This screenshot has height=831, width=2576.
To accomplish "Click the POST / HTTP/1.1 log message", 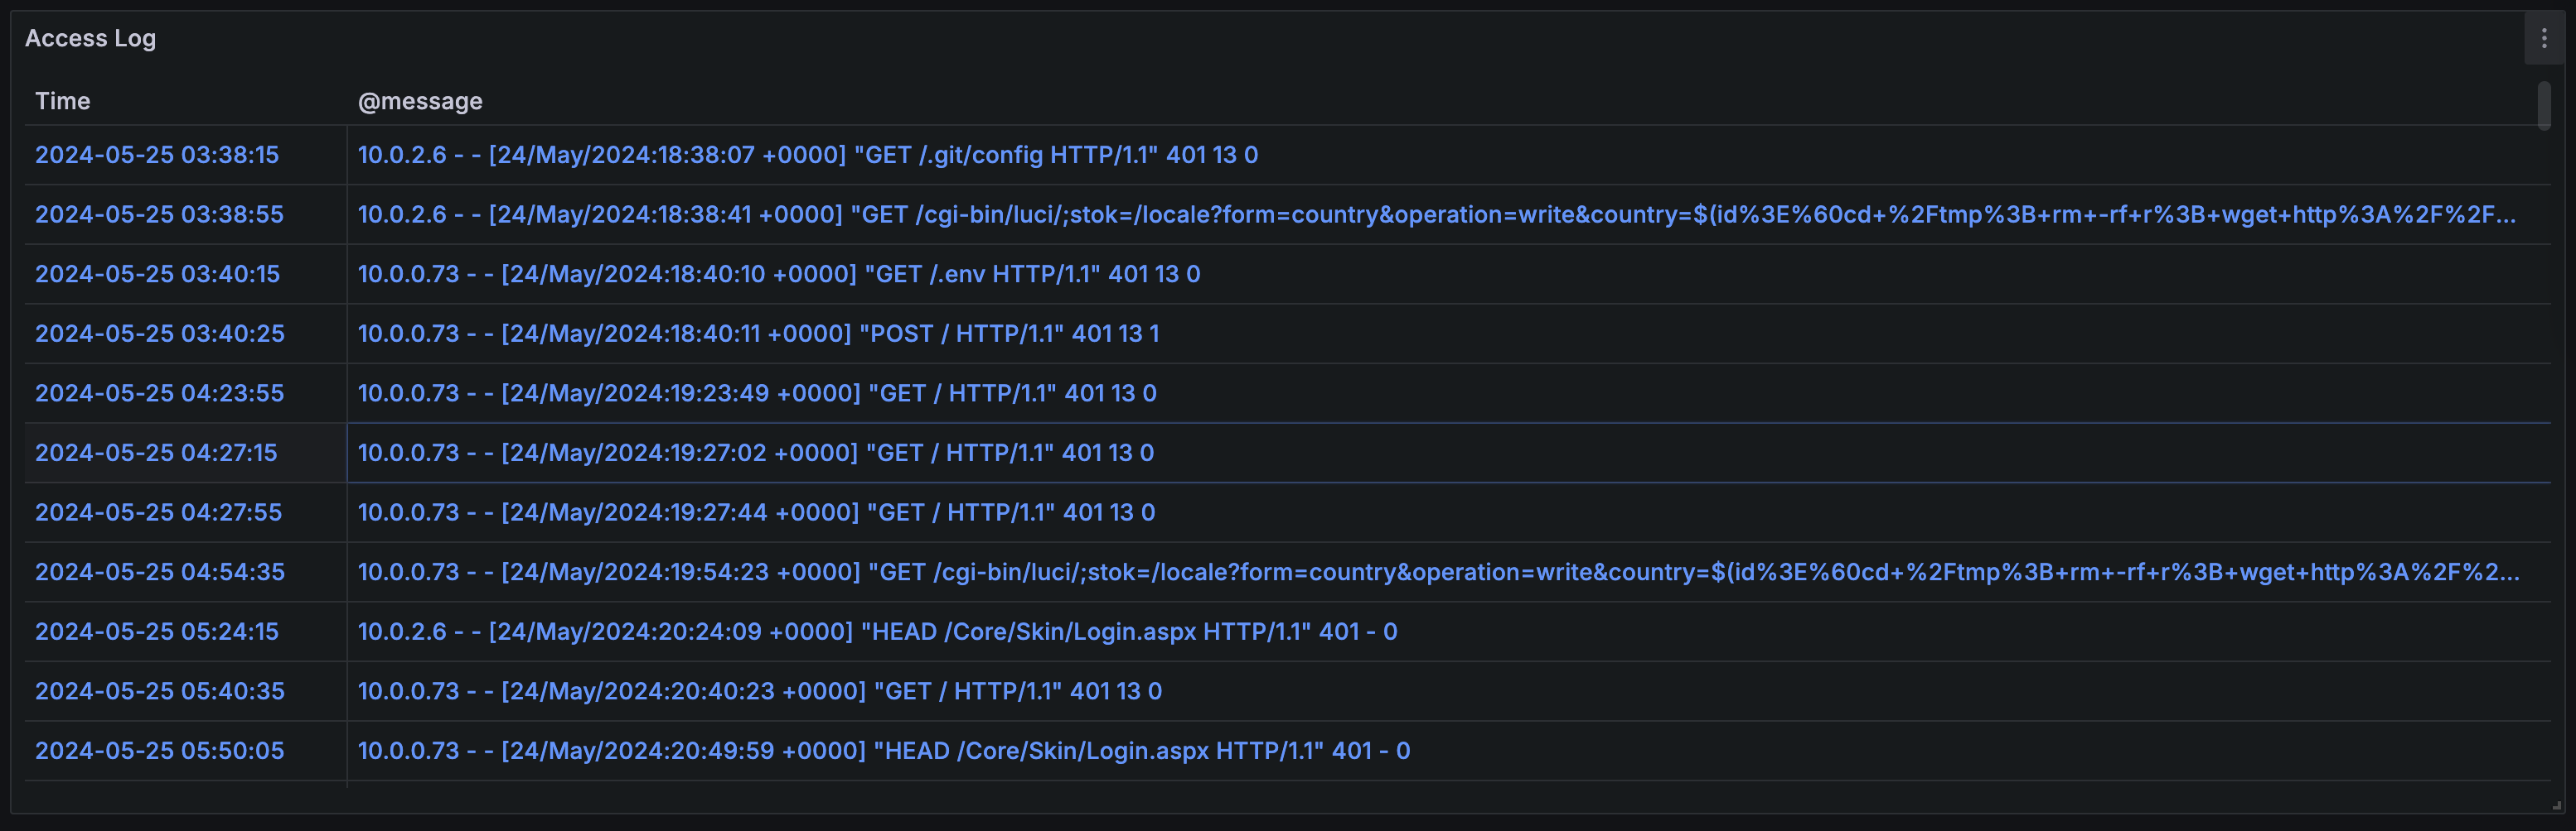I will 759,334.
